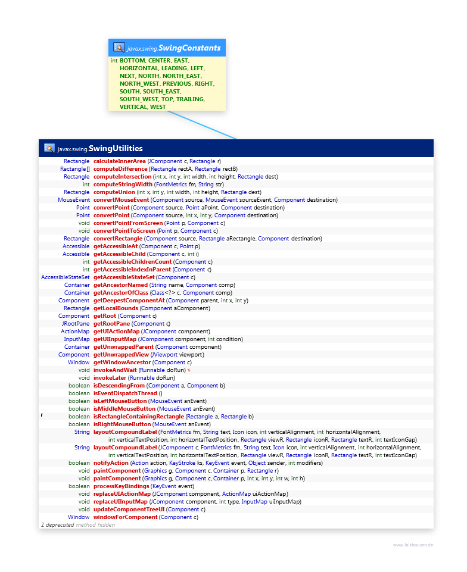Open the getLocalBounds method
Viewport: 467px width, 572px height.
point(116,308)
